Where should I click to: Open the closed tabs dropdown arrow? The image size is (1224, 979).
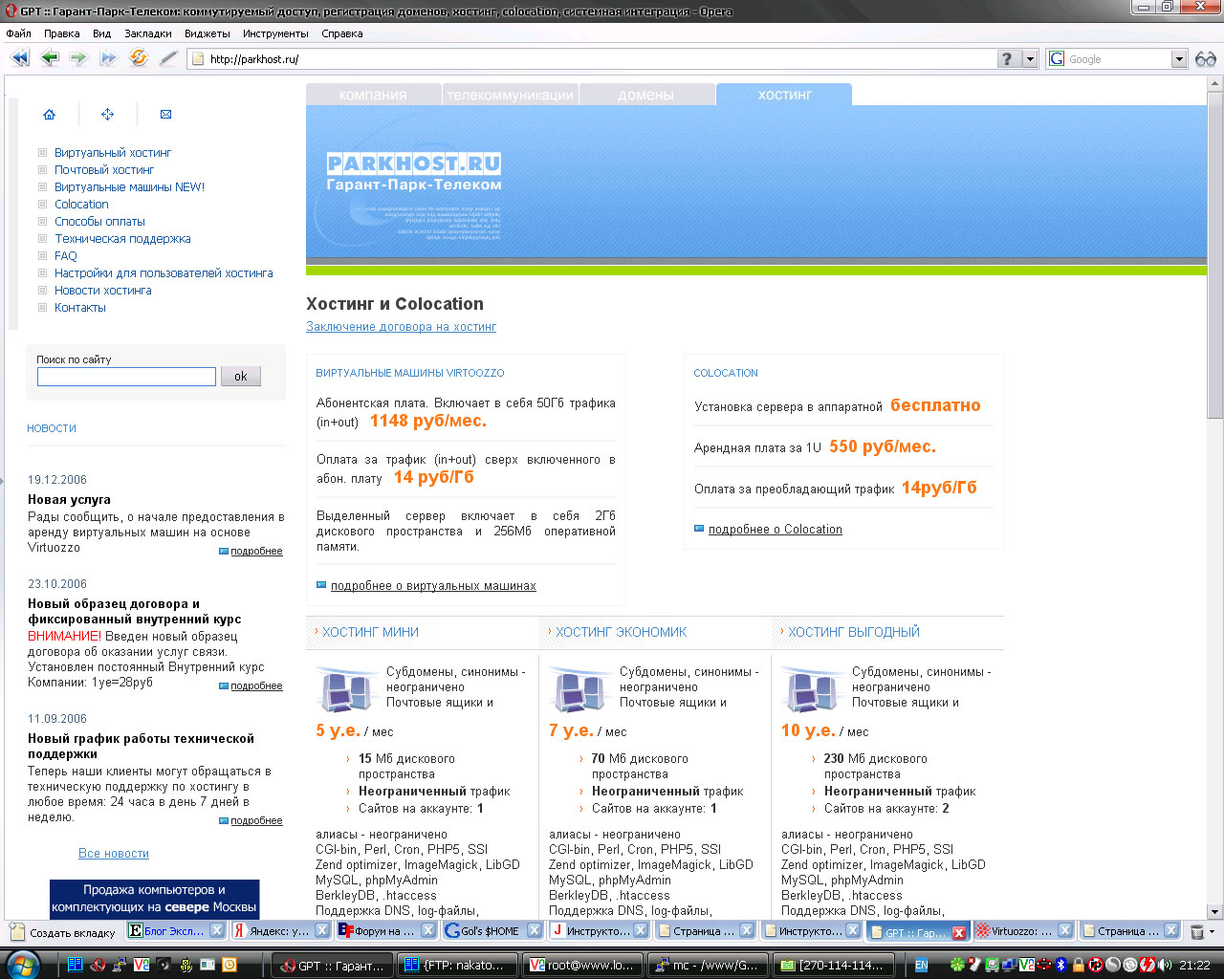click(1213, 931)
